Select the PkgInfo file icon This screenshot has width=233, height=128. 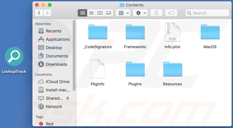(x=98, y=69)
